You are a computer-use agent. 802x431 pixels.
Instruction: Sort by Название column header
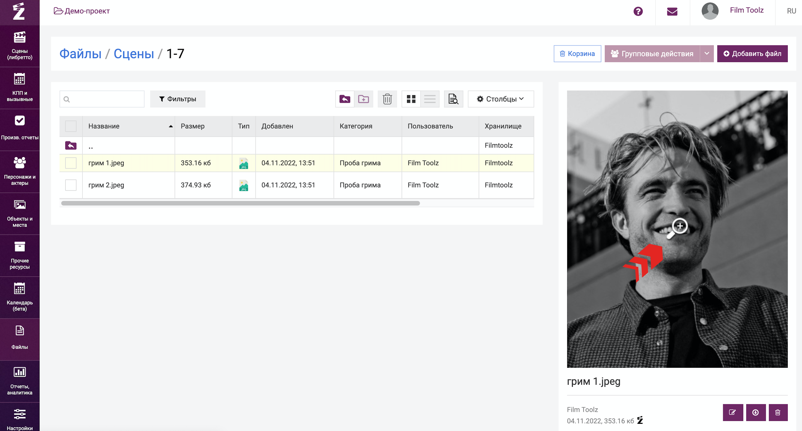[x=129, y=126]
